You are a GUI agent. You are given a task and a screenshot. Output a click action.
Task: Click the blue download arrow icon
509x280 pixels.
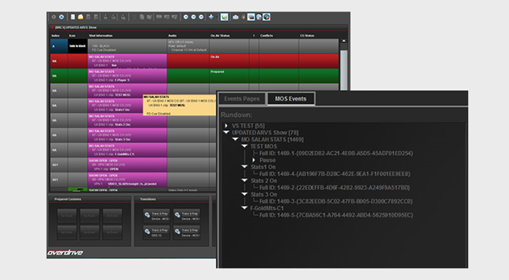[x=211, y=17]
